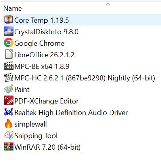Click the Google Chrome logo icon

coord(9,43)
